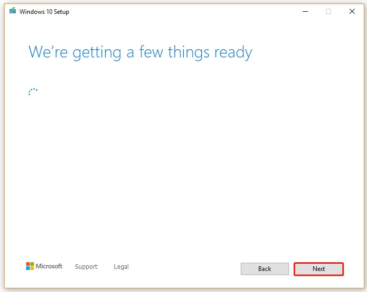Click the 'We're getting a few things ready' heading
Image resolution: width=367 pixels, height=292 pixels.
tap(141, 52)
